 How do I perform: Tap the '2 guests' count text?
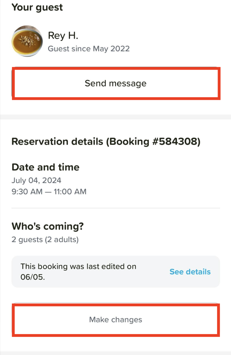pyautogui.click(x=27, y=240)
